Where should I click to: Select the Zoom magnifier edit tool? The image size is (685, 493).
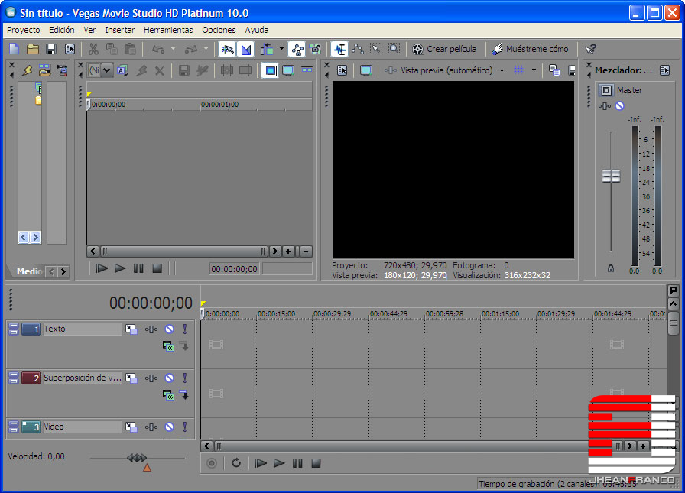tap(394, 49)
